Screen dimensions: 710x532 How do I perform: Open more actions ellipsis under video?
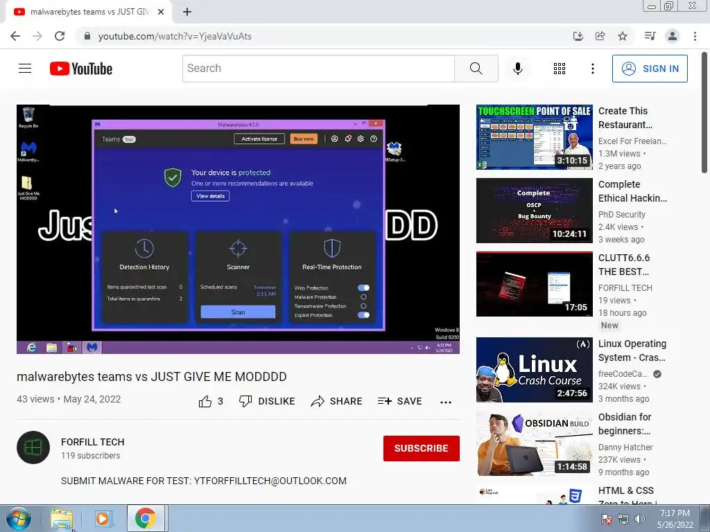446,402
